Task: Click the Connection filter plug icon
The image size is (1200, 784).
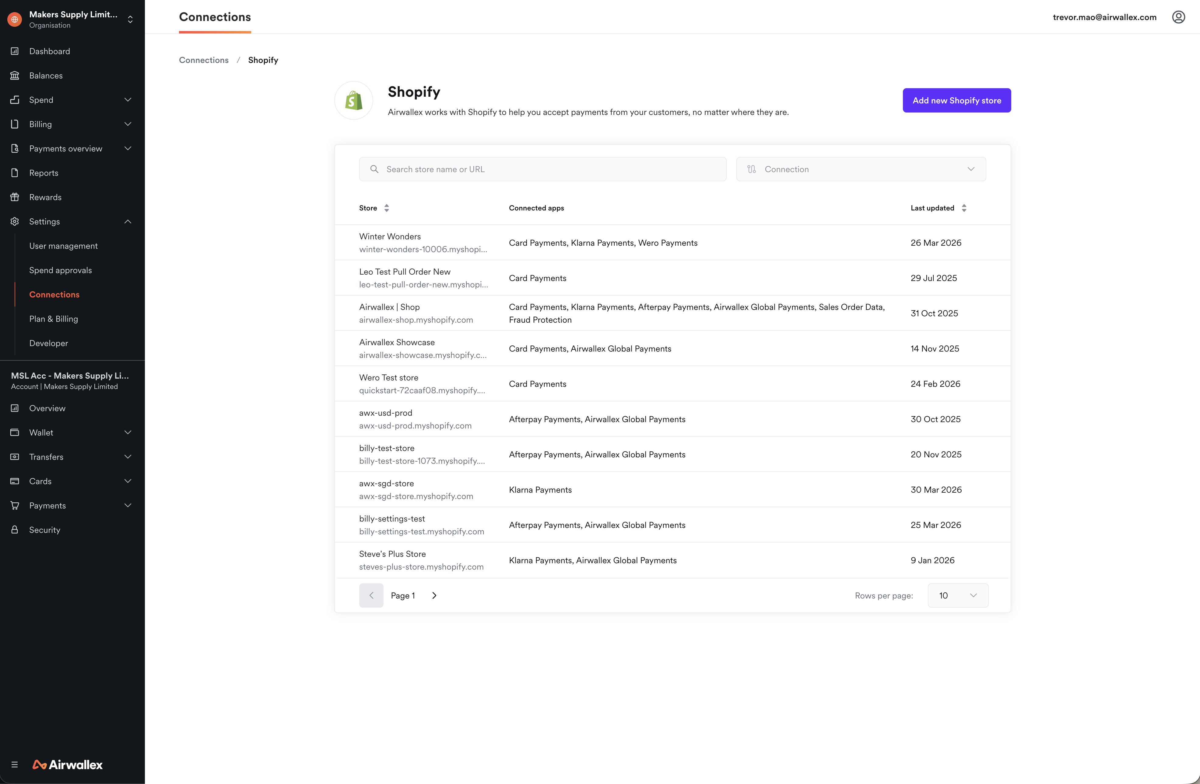Action: 751,169
